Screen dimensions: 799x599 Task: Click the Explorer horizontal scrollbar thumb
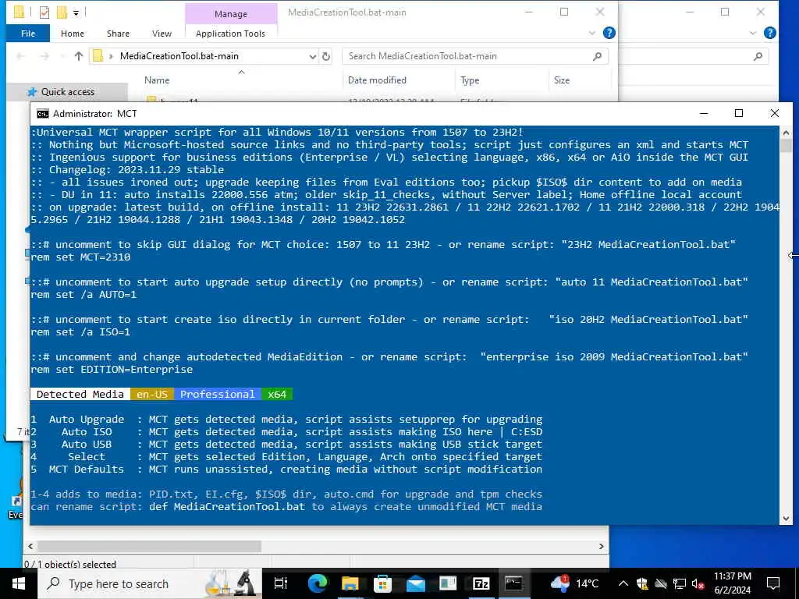pyautogui.click(x=149, y=546)
